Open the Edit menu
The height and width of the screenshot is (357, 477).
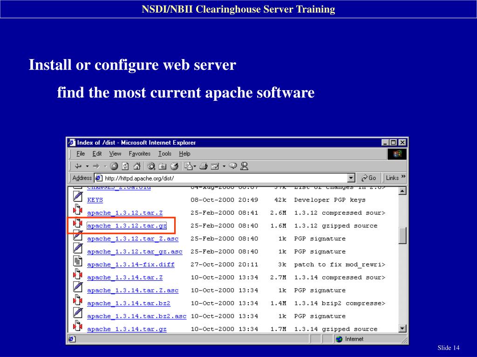[x=97, y=153]
